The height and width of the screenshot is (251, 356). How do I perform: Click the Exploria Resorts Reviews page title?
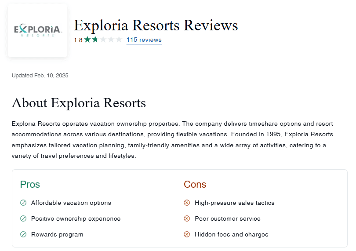[156, 25]
